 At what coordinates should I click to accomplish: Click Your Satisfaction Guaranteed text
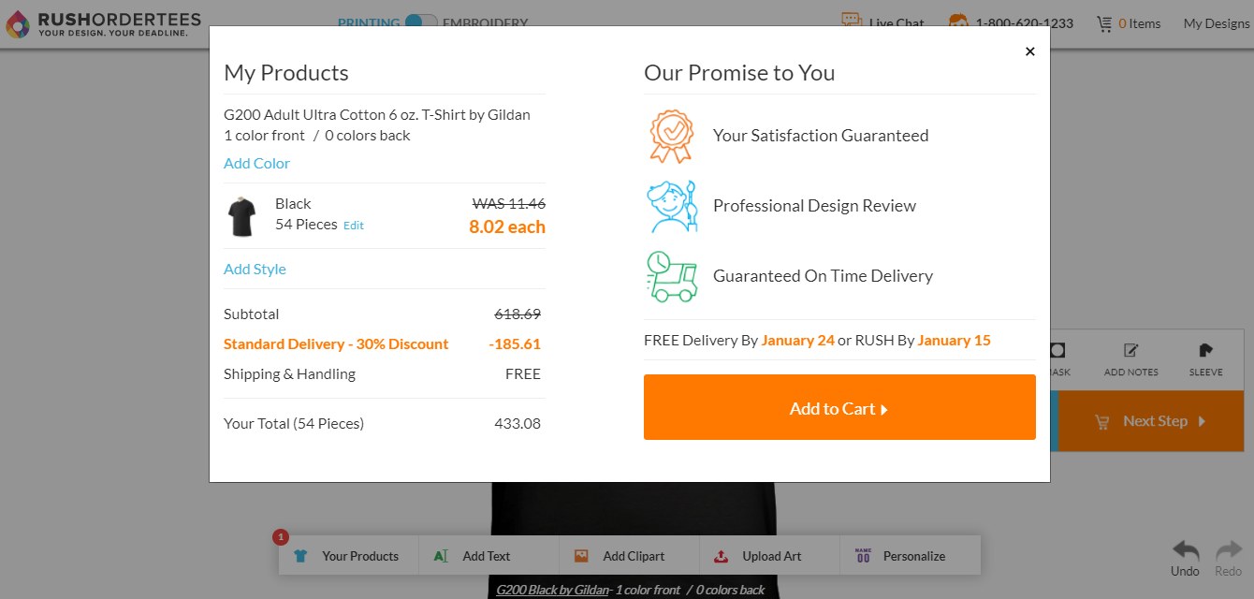click(x=821, y=136)
